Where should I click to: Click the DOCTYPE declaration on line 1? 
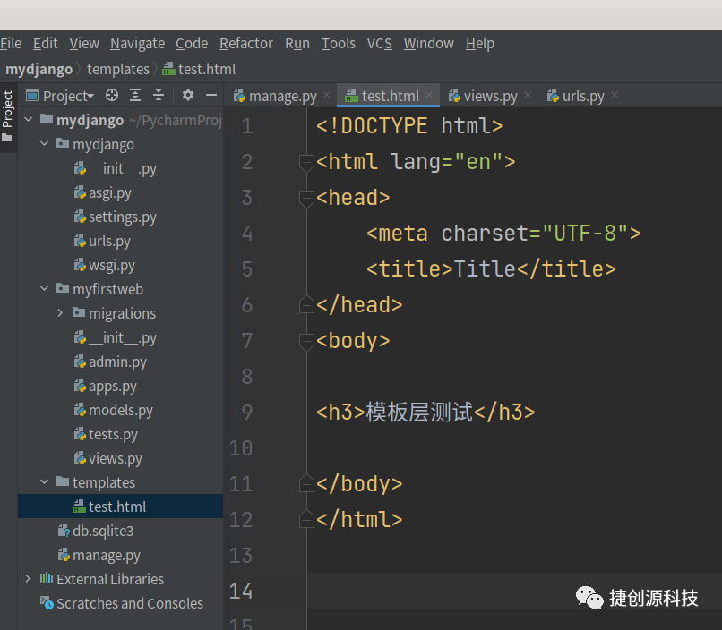click(409, 126)
